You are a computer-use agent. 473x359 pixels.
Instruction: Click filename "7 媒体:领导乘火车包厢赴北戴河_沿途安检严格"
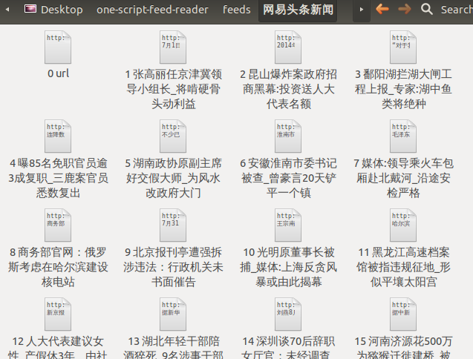(x=404, y=178)
